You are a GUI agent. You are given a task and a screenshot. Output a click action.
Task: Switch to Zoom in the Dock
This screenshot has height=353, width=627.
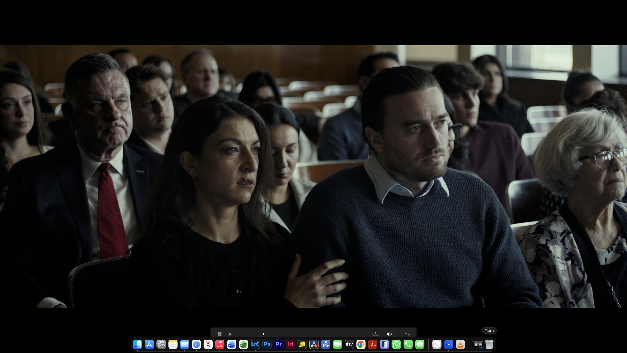tap(449, 344)
